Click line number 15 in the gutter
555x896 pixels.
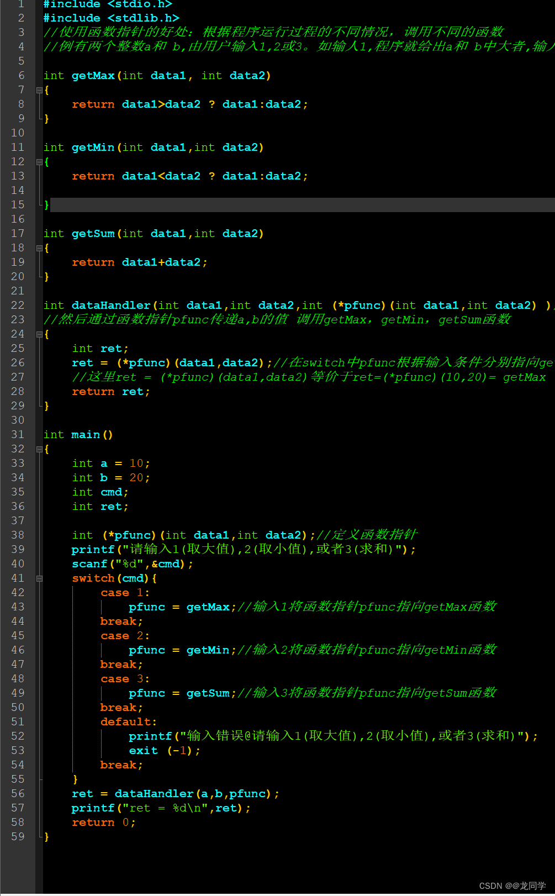tap(18, 204)
